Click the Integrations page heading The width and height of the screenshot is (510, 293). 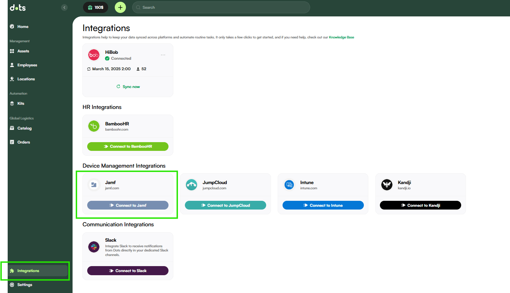point(106,28)
